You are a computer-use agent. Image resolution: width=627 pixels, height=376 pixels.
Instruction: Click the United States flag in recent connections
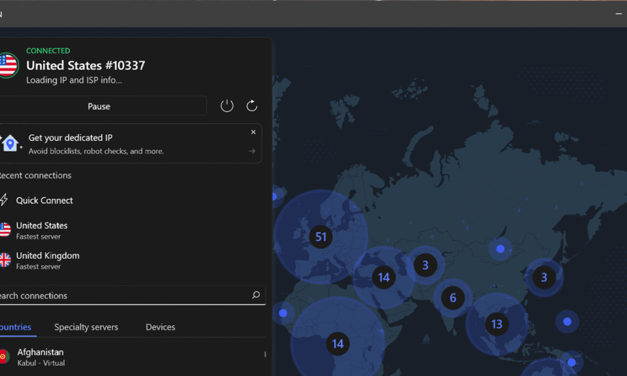[x=5, y=230]
